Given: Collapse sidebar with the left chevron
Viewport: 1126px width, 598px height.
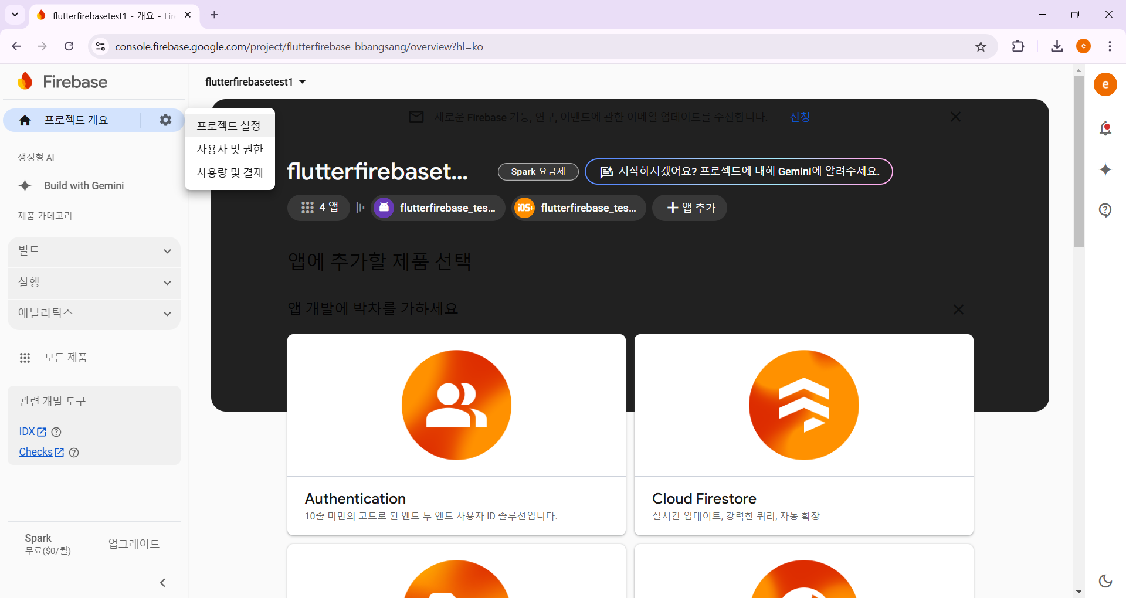Looking at the screenshot, I should [x=162, y=583].
